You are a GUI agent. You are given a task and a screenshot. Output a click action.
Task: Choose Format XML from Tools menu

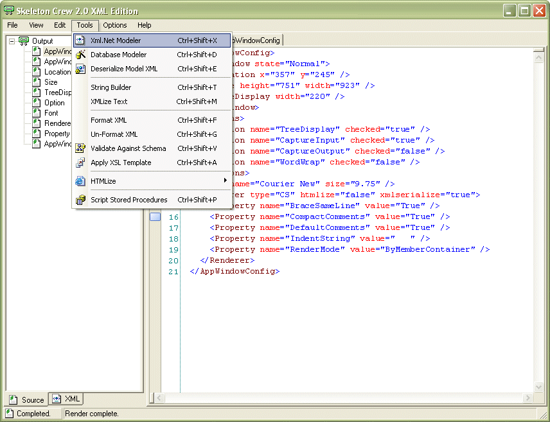109,120
